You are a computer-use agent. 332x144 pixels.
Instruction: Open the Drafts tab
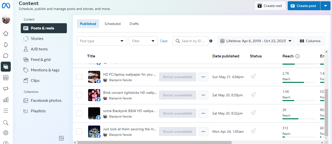click(x=134, y=24)
